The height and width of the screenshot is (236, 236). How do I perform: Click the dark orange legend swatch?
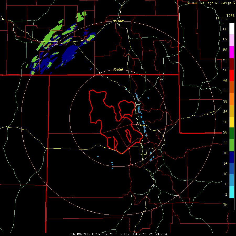[232, 87]
